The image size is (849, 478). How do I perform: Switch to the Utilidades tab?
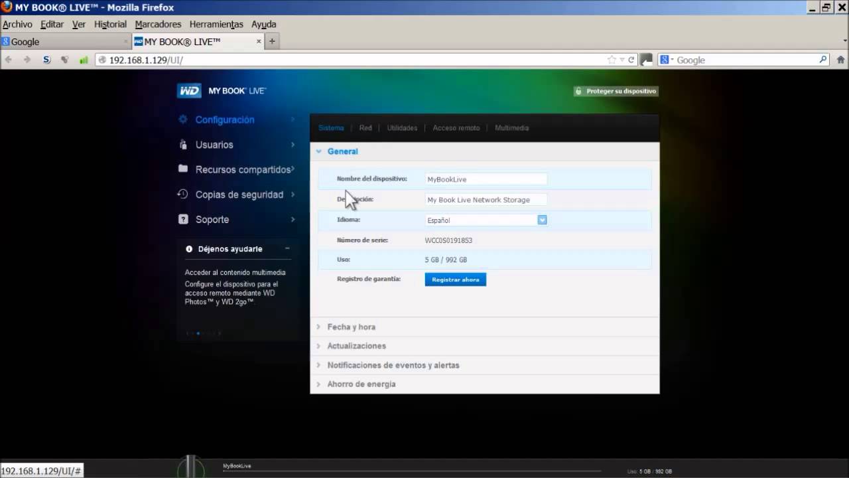click(x=402, y=127)
